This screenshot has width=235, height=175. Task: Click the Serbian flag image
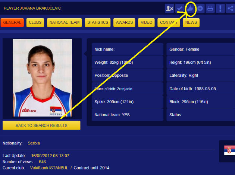tap(229, 150)
